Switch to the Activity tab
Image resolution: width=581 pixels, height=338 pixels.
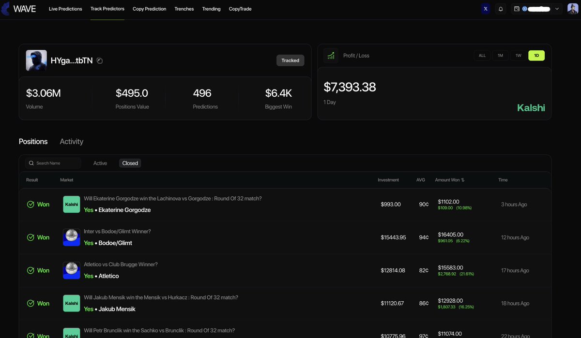click(x=72, y=141)
